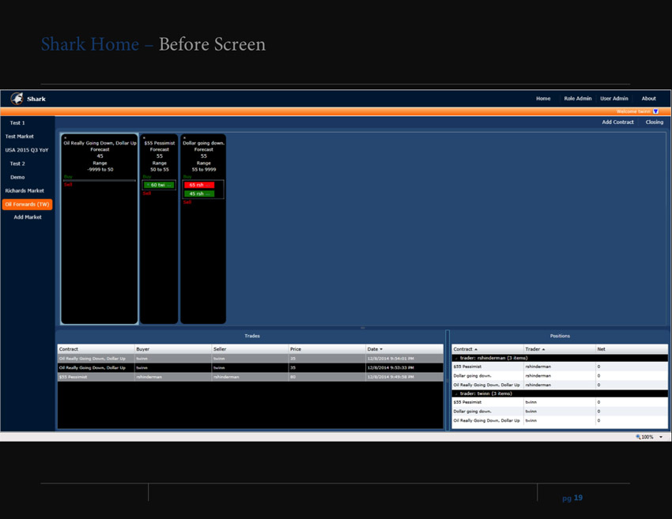
Task: Collapse the trader rshinderman group
Action: coord(456,358)
